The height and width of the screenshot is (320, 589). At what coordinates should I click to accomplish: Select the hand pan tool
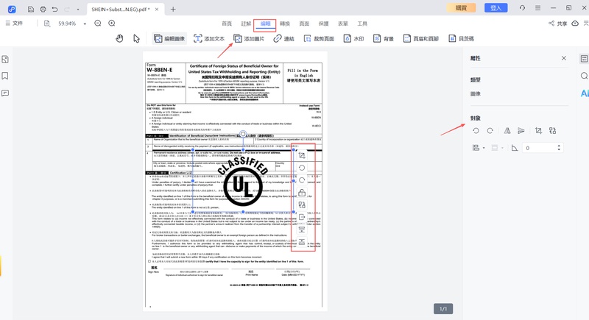(119, 38)
